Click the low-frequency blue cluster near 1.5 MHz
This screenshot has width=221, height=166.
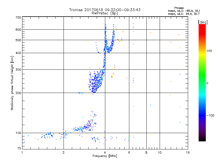(x=47, y=136)
